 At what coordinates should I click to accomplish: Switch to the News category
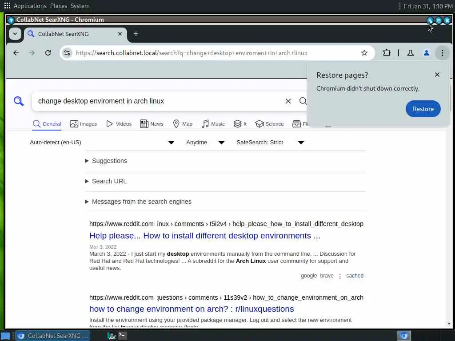(152, 124)
